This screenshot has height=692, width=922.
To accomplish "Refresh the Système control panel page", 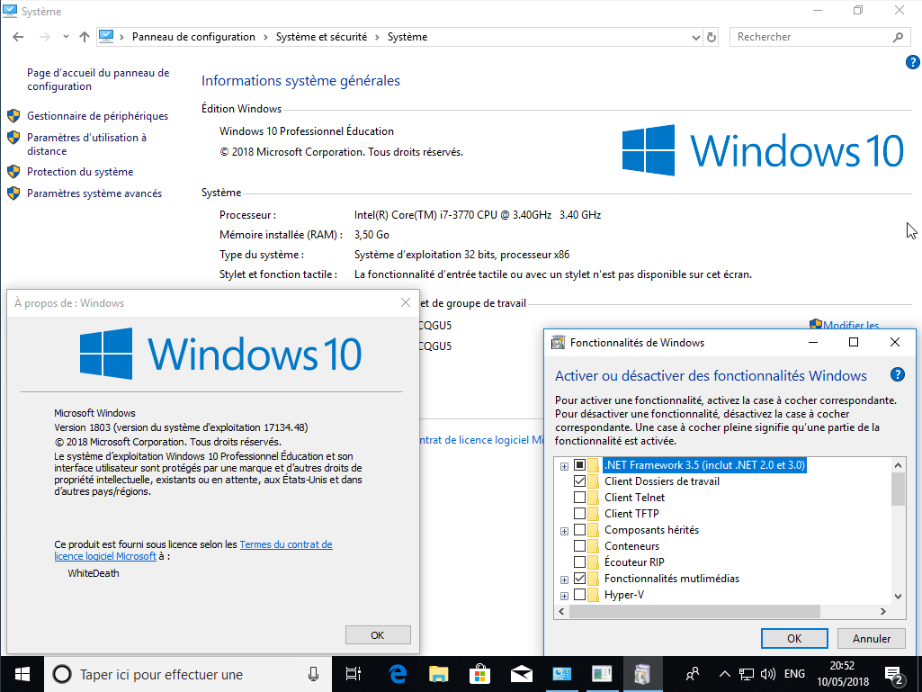I will 712,37.
